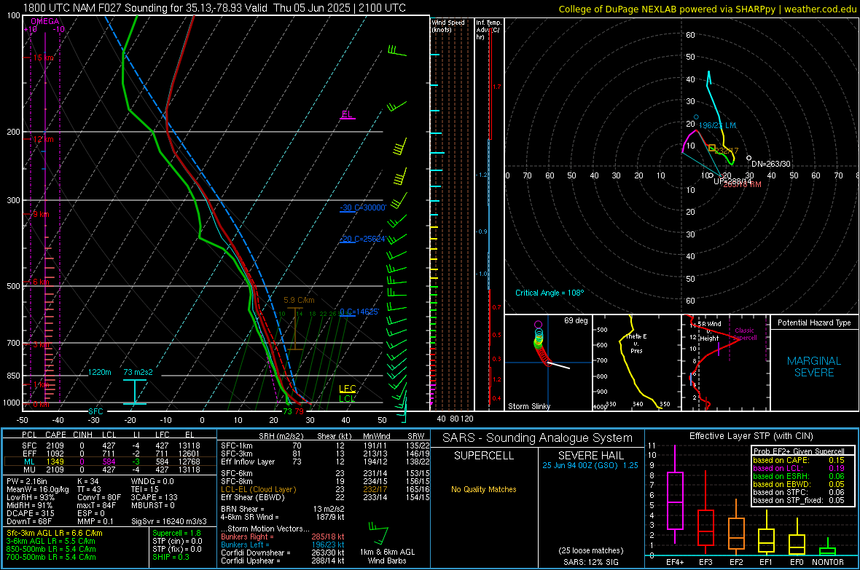Click the red '15 km' height marker
The height and width of the screenshot is (570, 860).
44,58
